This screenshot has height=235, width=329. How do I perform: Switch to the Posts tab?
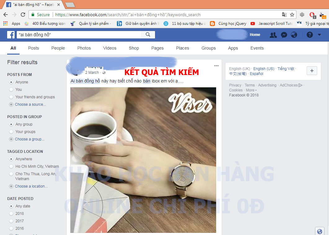click(x=33, y=48)
